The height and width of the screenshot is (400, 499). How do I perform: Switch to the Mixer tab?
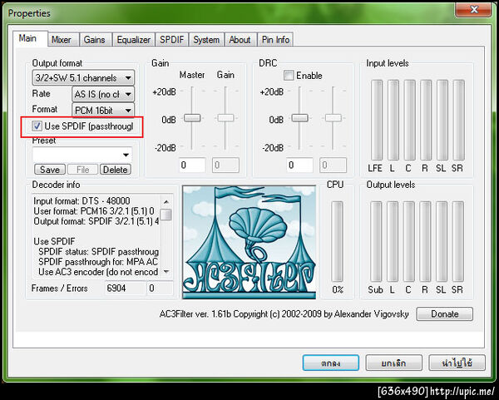click(x=63, y=39)
